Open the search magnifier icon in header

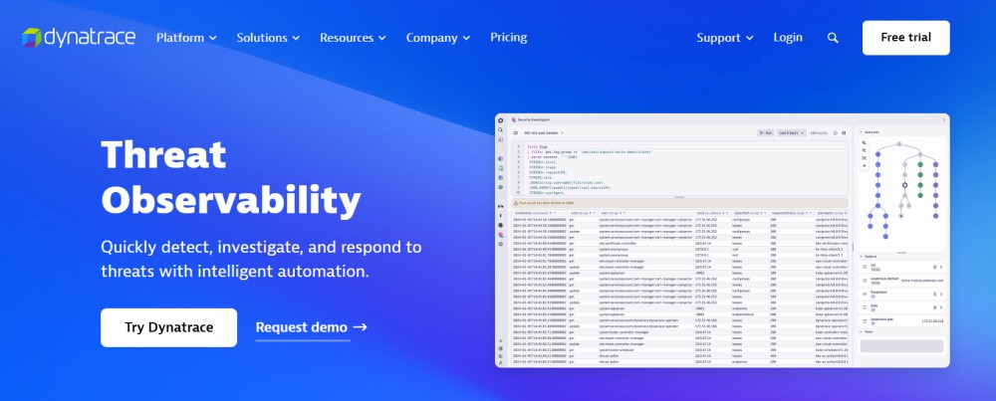[833, 38]
